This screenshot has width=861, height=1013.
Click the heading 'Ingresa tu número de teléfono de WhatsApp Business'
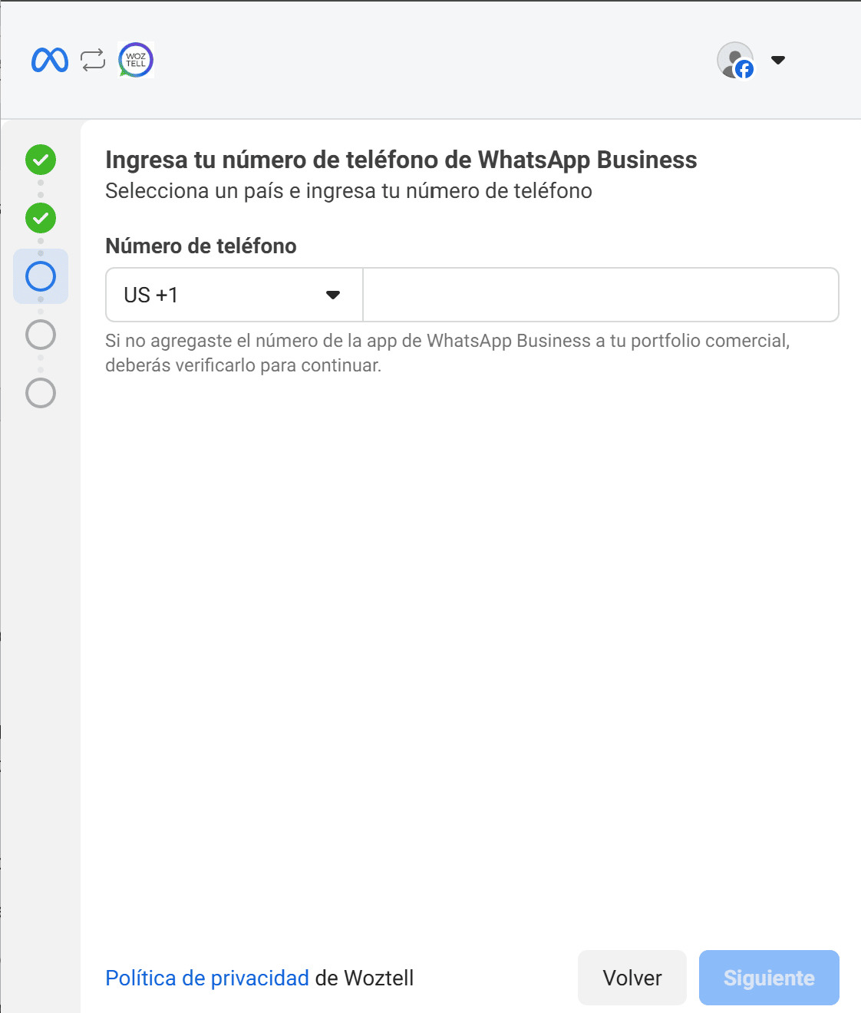[401, 160]
